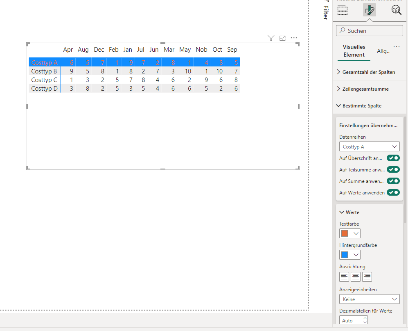Click Costtyp C Nob value 9
The image size is (408, 331).
point(206,80)
